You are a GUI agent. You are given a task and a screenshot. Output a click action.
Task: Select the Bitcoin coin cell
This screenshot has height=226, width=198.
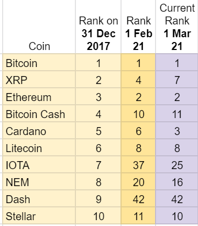point(39,62)
